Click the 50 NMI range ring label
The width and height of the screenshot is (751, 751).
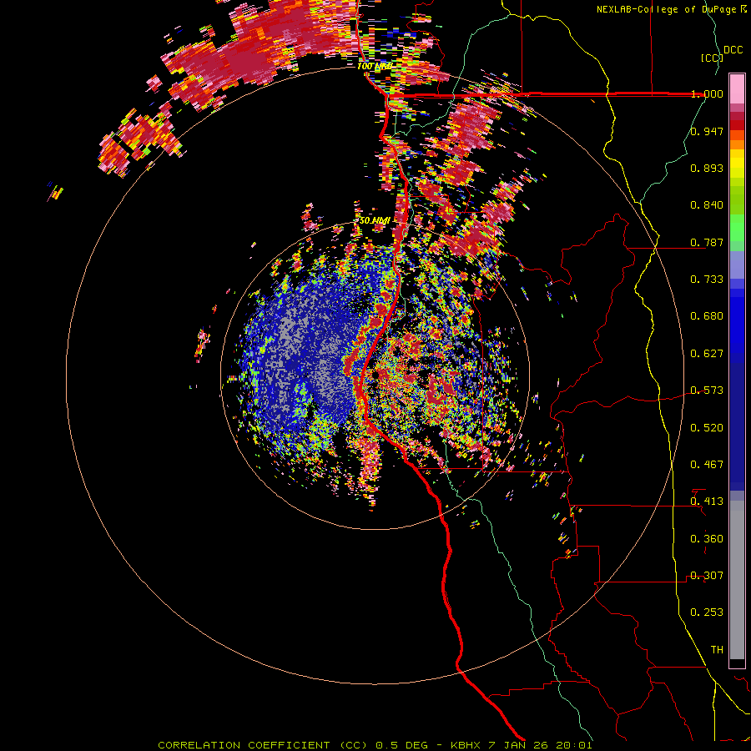[375, 221]
